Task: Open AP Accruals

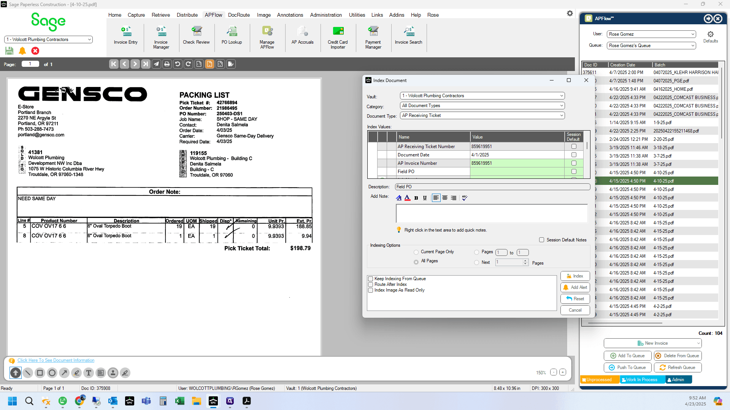Action: (x=303, y=36)
